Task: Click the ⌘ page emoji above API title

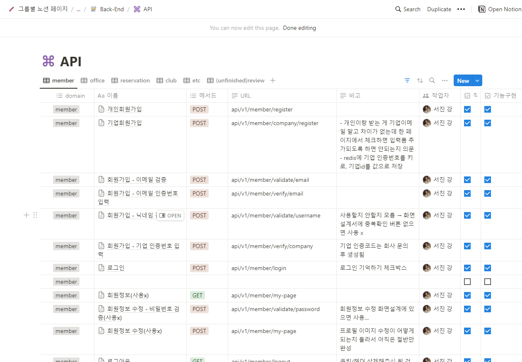Action: click(48, 61)
